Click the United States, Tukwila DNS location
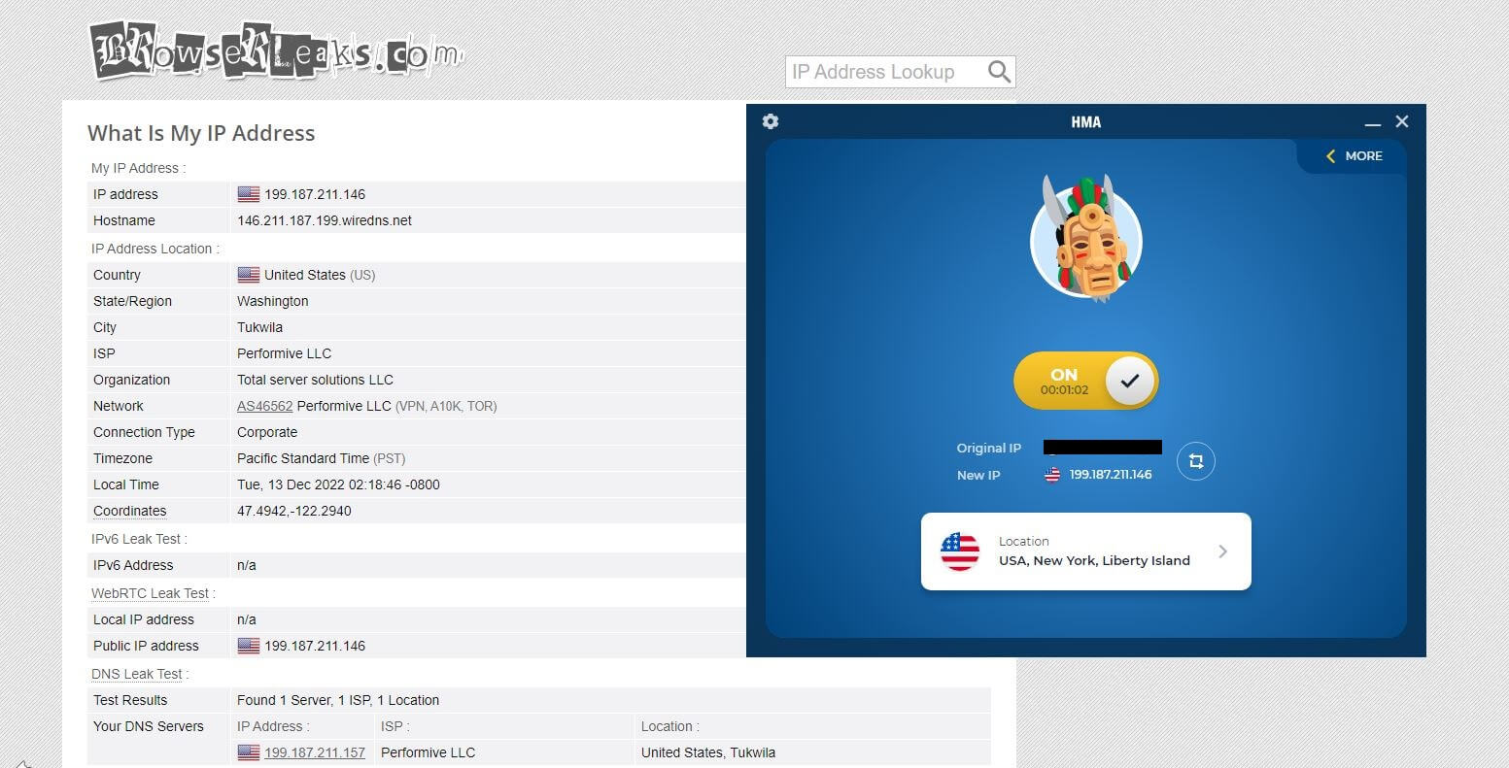Screen dimensions: 1509x768 pos(708,752)
